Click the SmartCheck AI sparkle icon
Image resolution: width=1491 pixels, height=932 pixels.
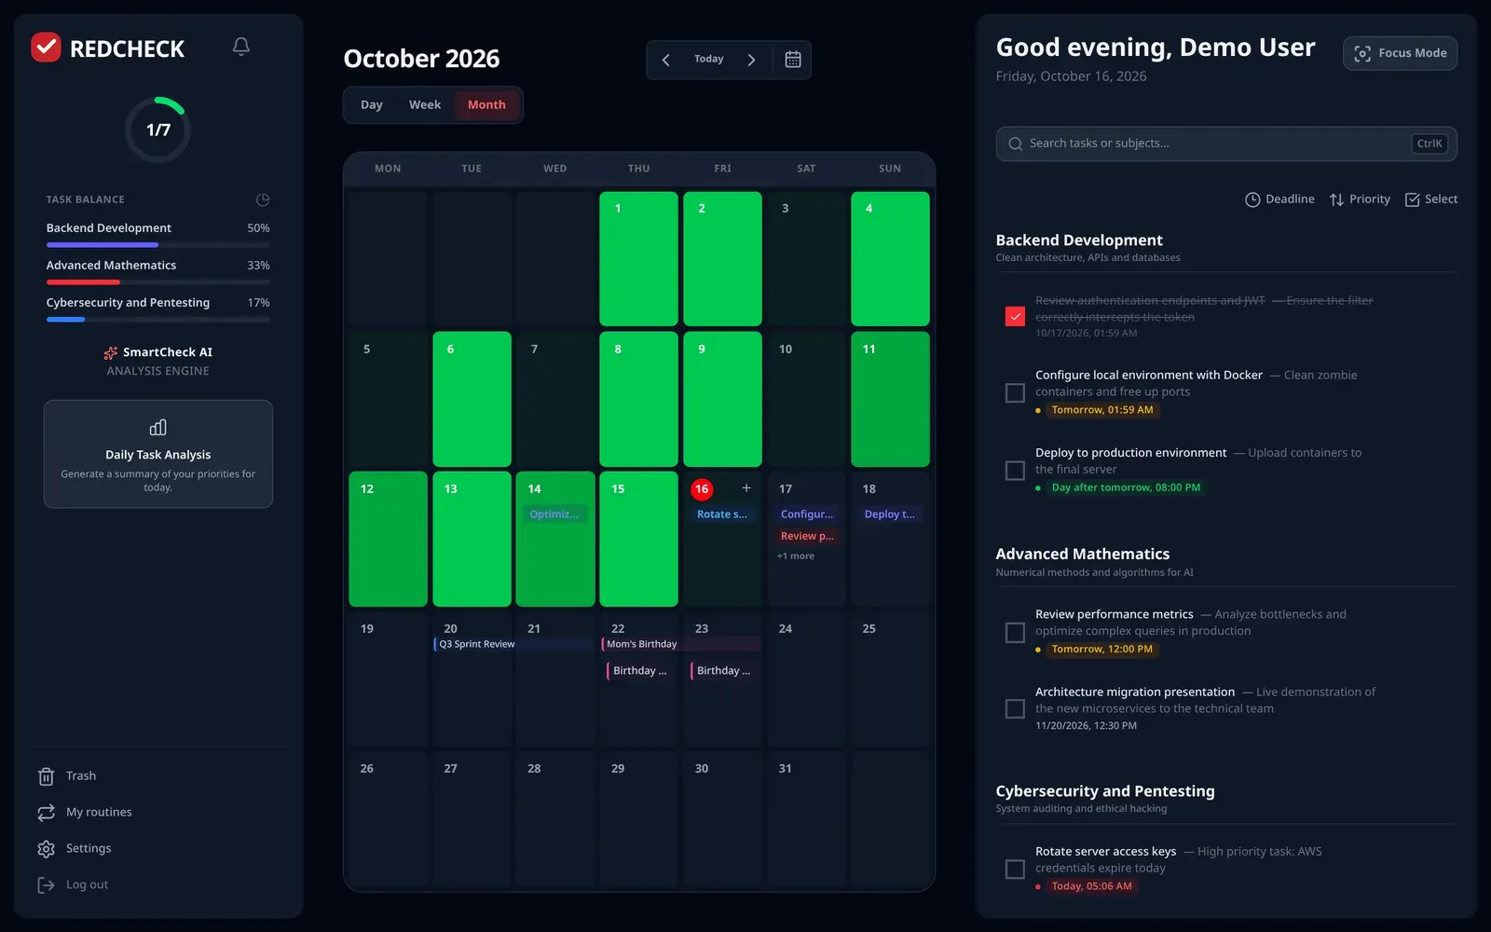click(x=111, y=352)
